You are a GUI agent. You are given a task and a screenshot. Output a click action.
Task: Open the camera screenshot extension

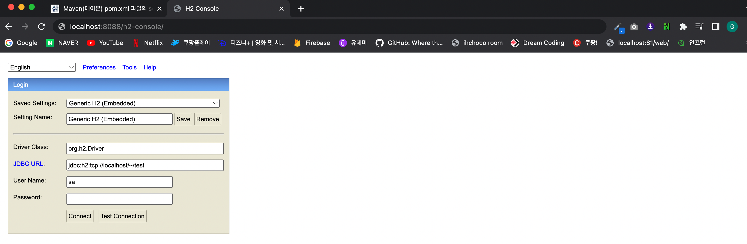pyautogui.click(x=634, y=27)
